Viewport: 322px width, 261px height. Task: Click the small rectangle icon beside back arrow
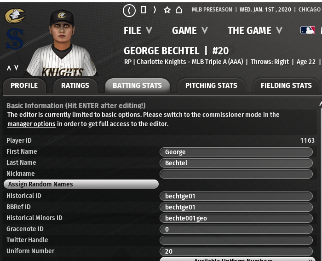(143, 10)
